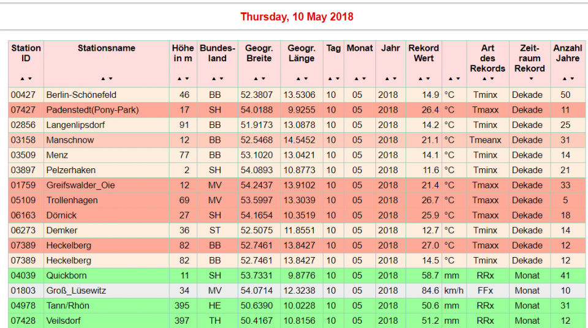Sort Bundesland column descending arrow
Screen dimensions: 588x328
221,79
